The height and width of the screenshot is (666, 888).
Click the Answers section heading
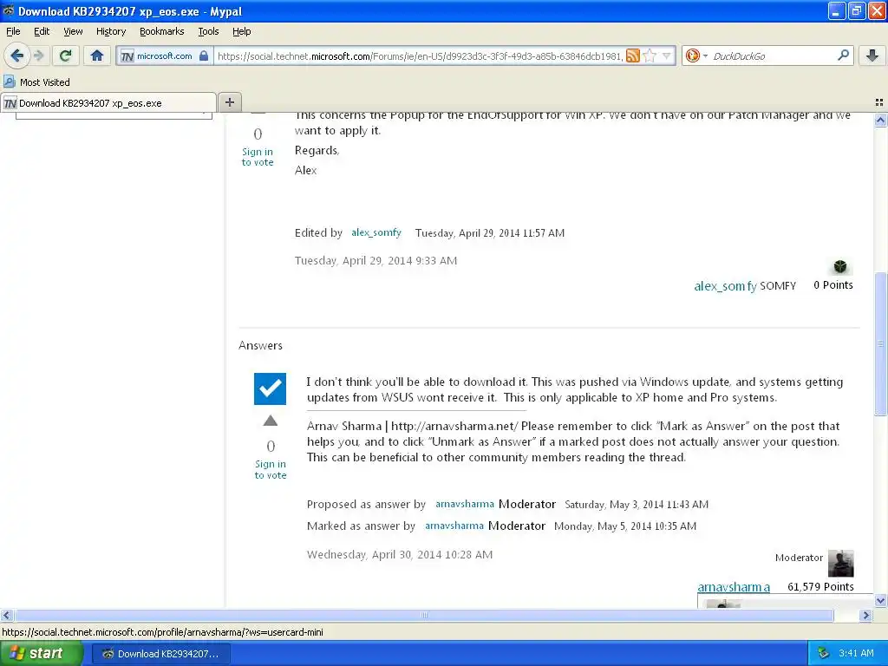click(x=260, y=345)
